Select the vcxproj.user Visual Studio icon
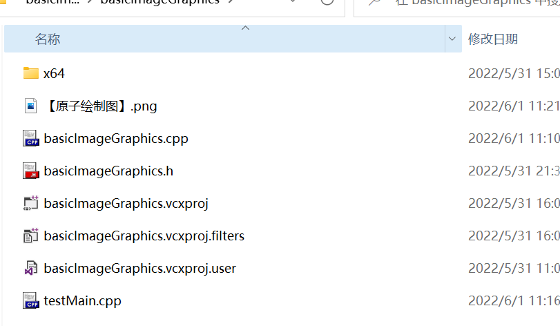The image size is (560, 326). (30, 268)
